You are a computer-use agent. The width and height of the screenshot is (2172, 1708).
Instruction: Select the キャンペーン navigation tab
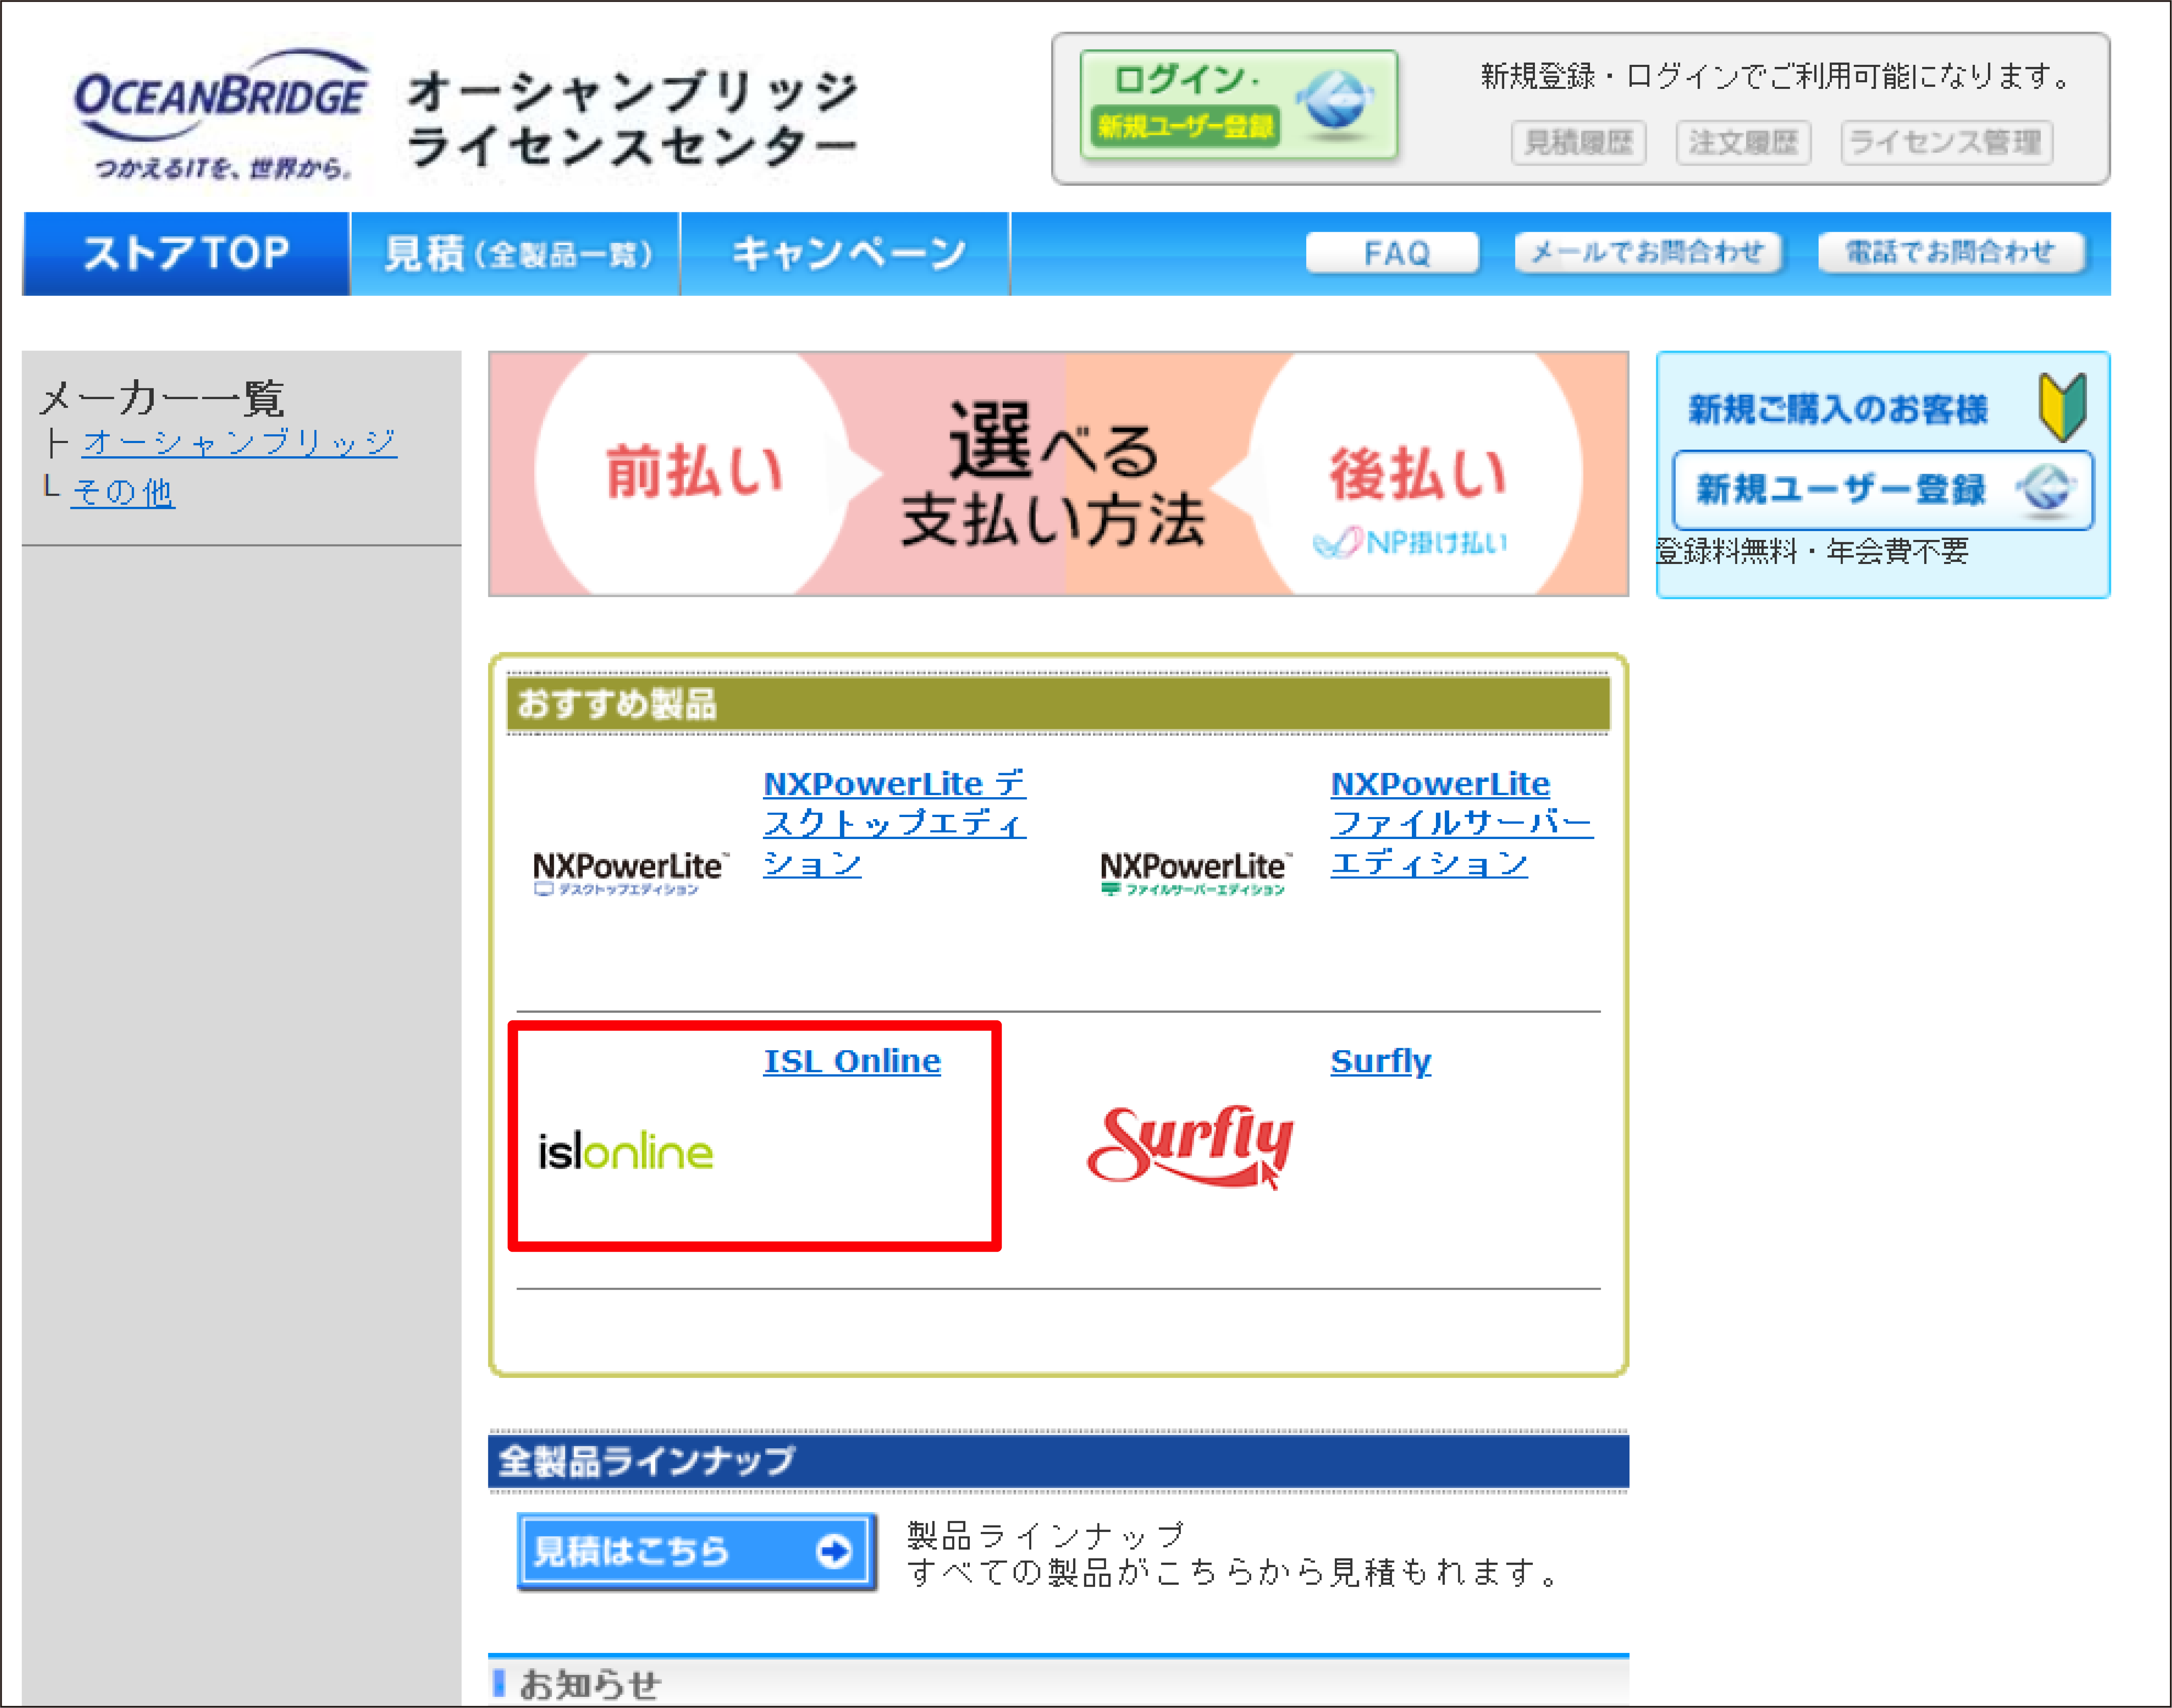click(846, 254)
